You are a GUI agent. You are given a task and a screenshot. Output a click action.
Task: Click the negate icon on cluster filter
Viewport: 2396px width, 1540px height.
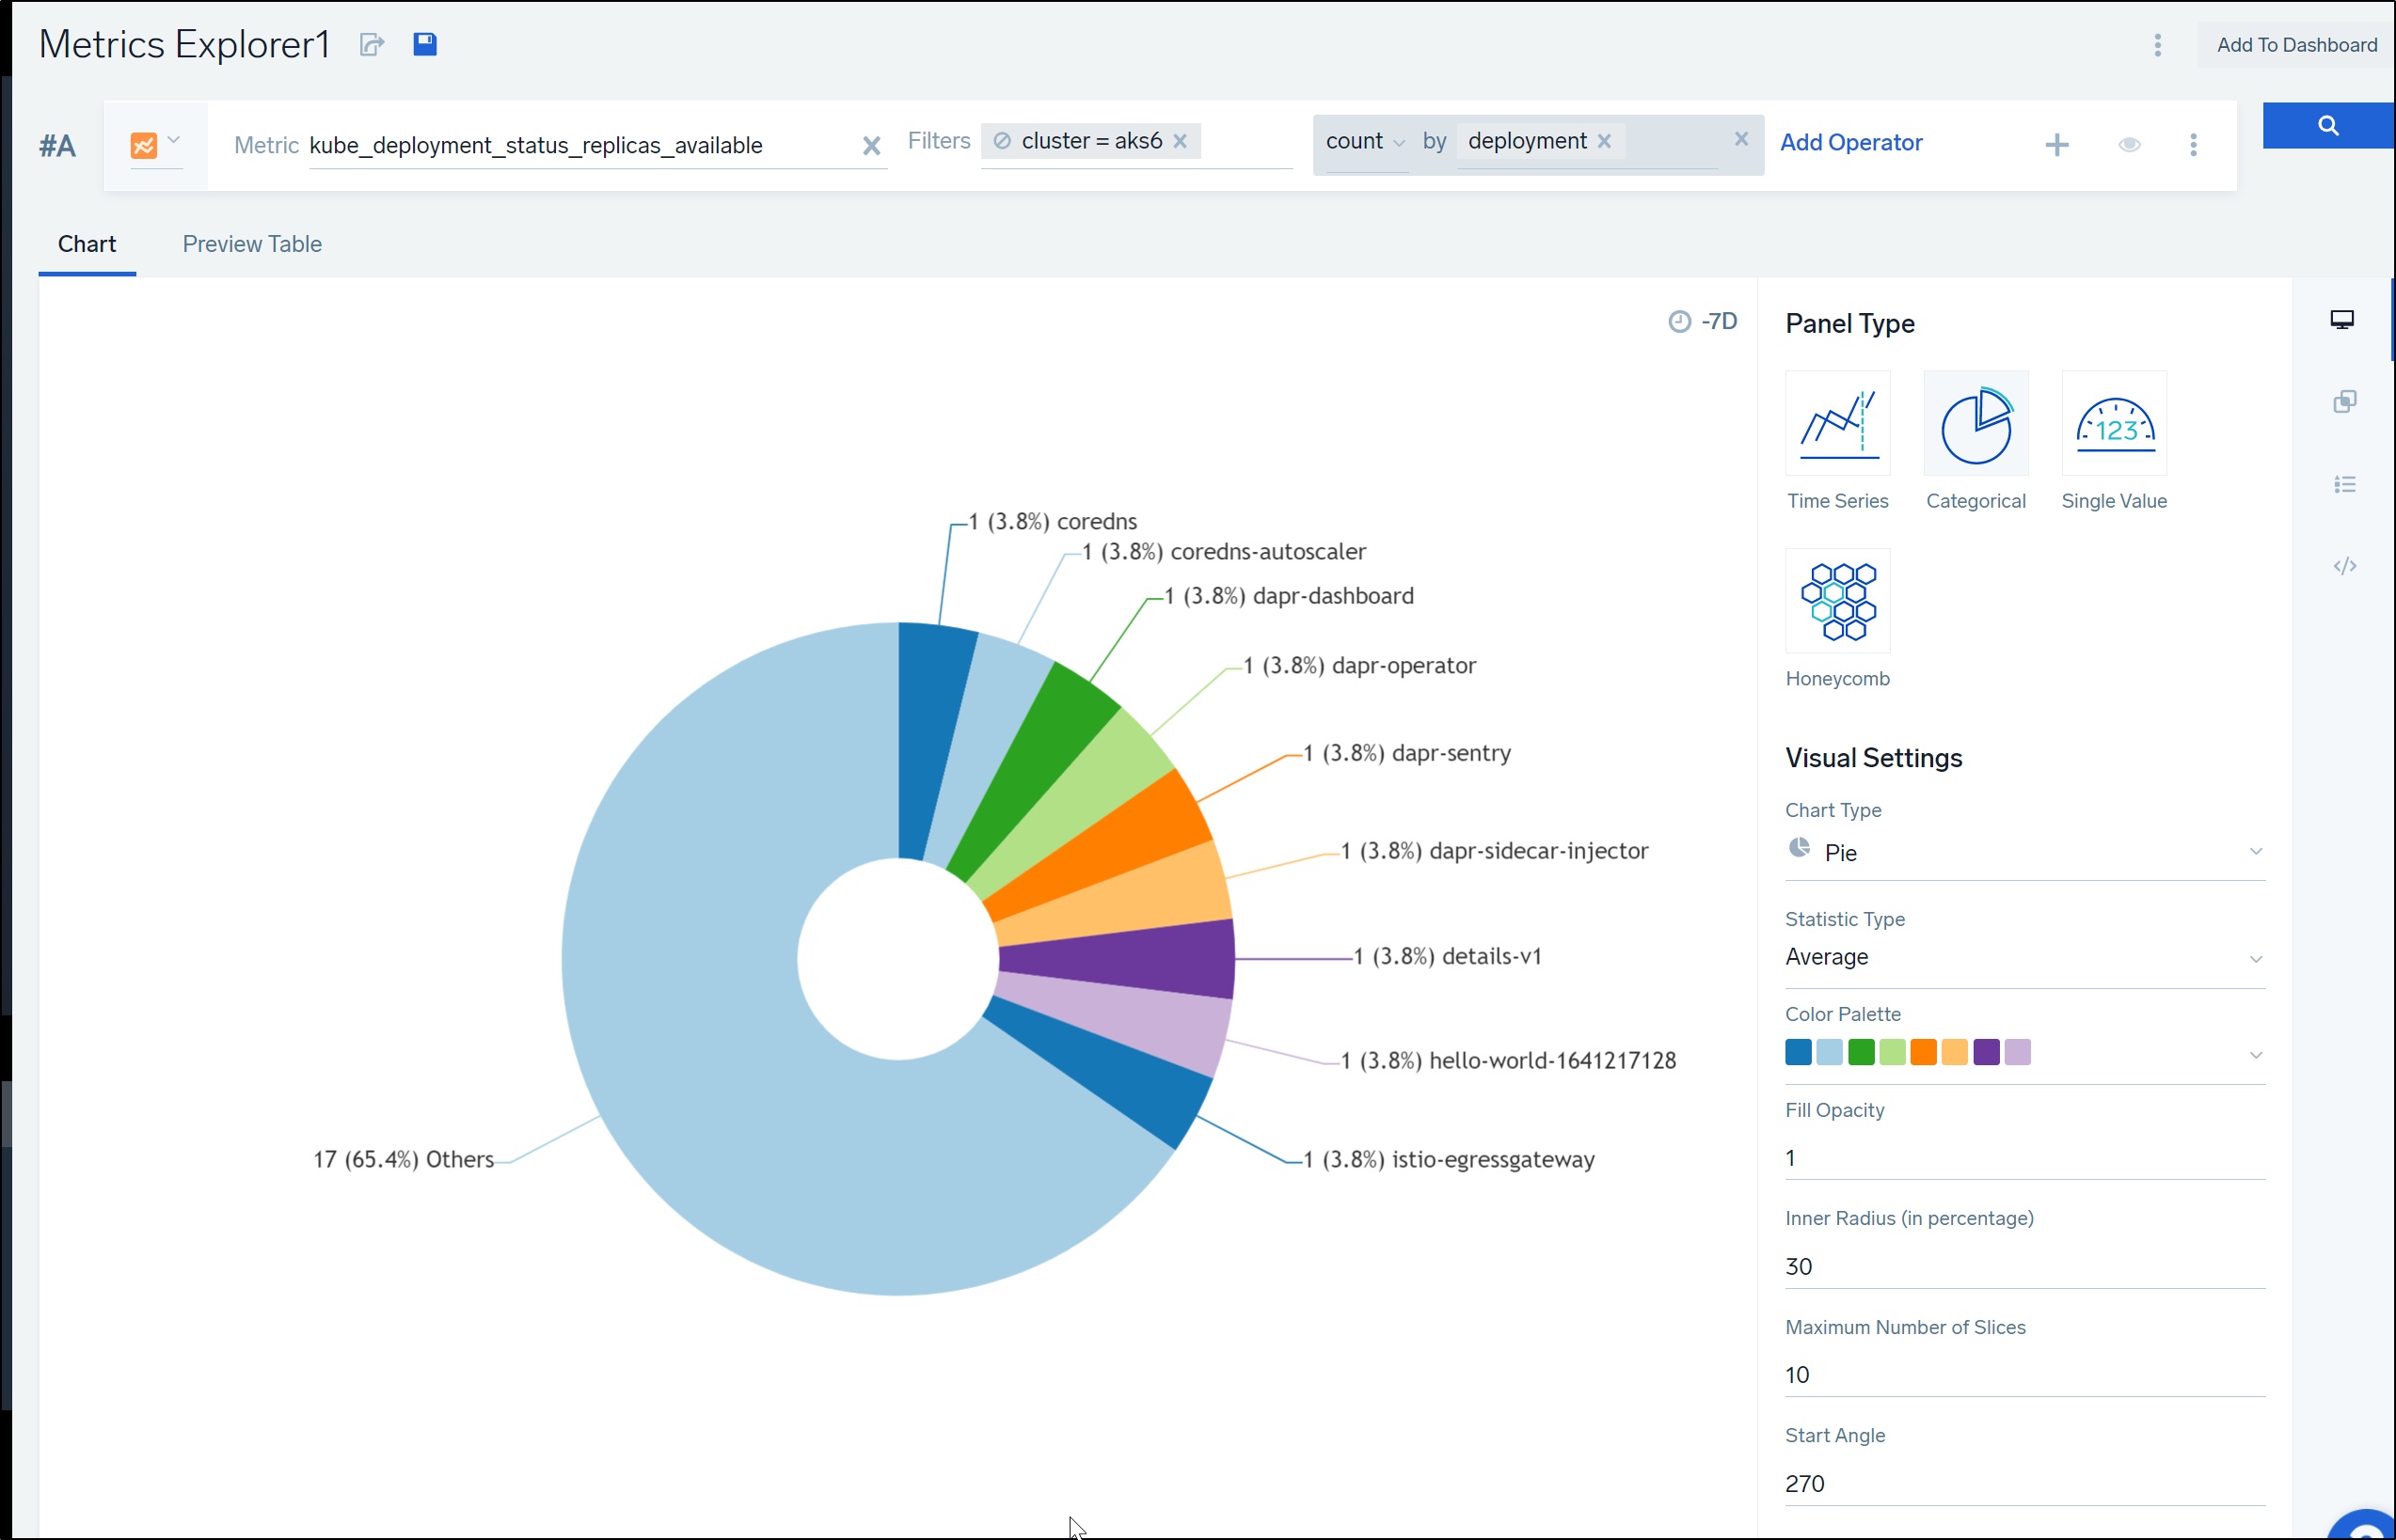coord(1002,141)
